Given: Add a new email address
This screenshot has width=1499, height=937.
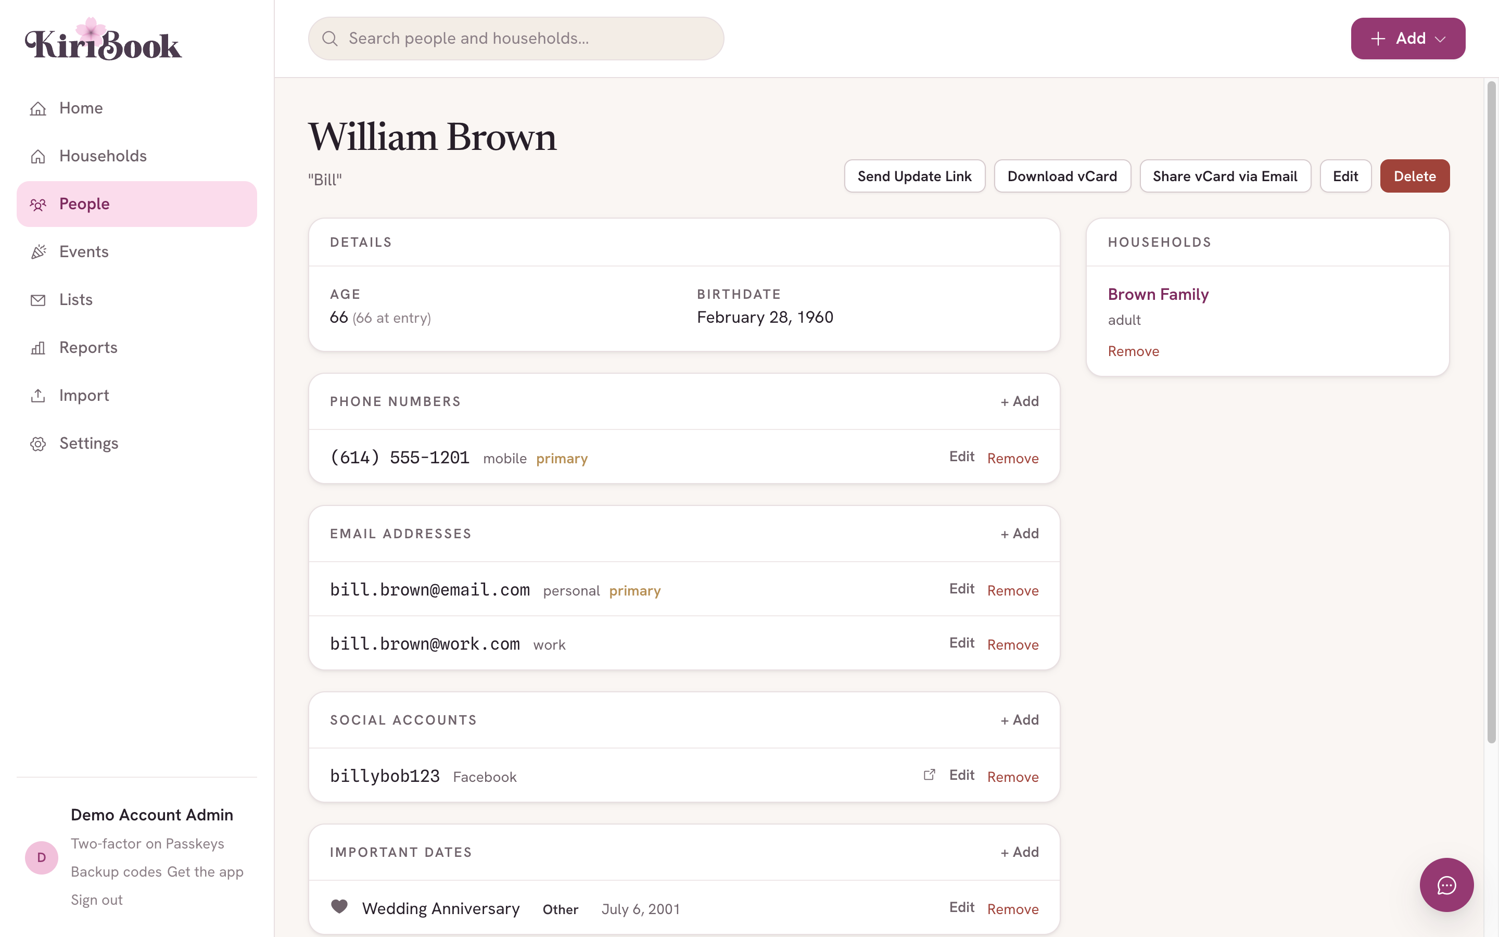Looking at the screenshot, I should (1020, 534).
